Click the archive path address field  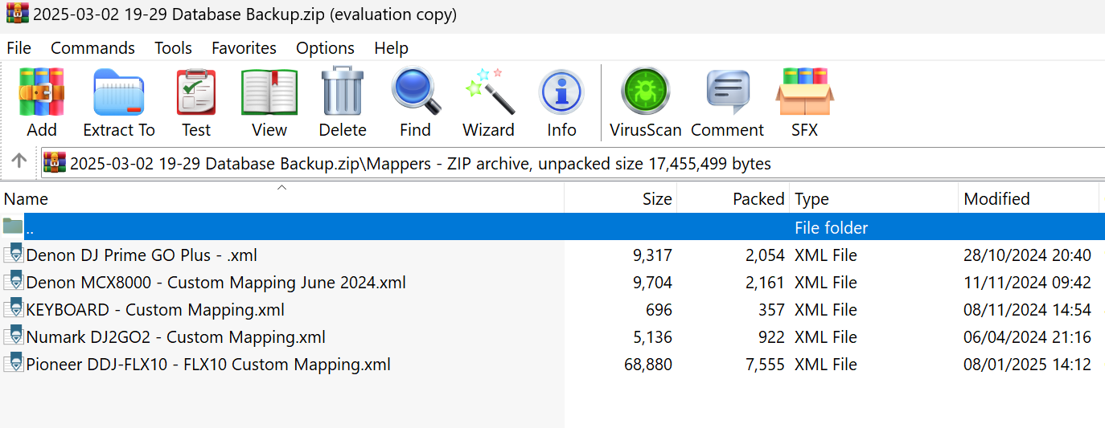(x=573, y=164)
